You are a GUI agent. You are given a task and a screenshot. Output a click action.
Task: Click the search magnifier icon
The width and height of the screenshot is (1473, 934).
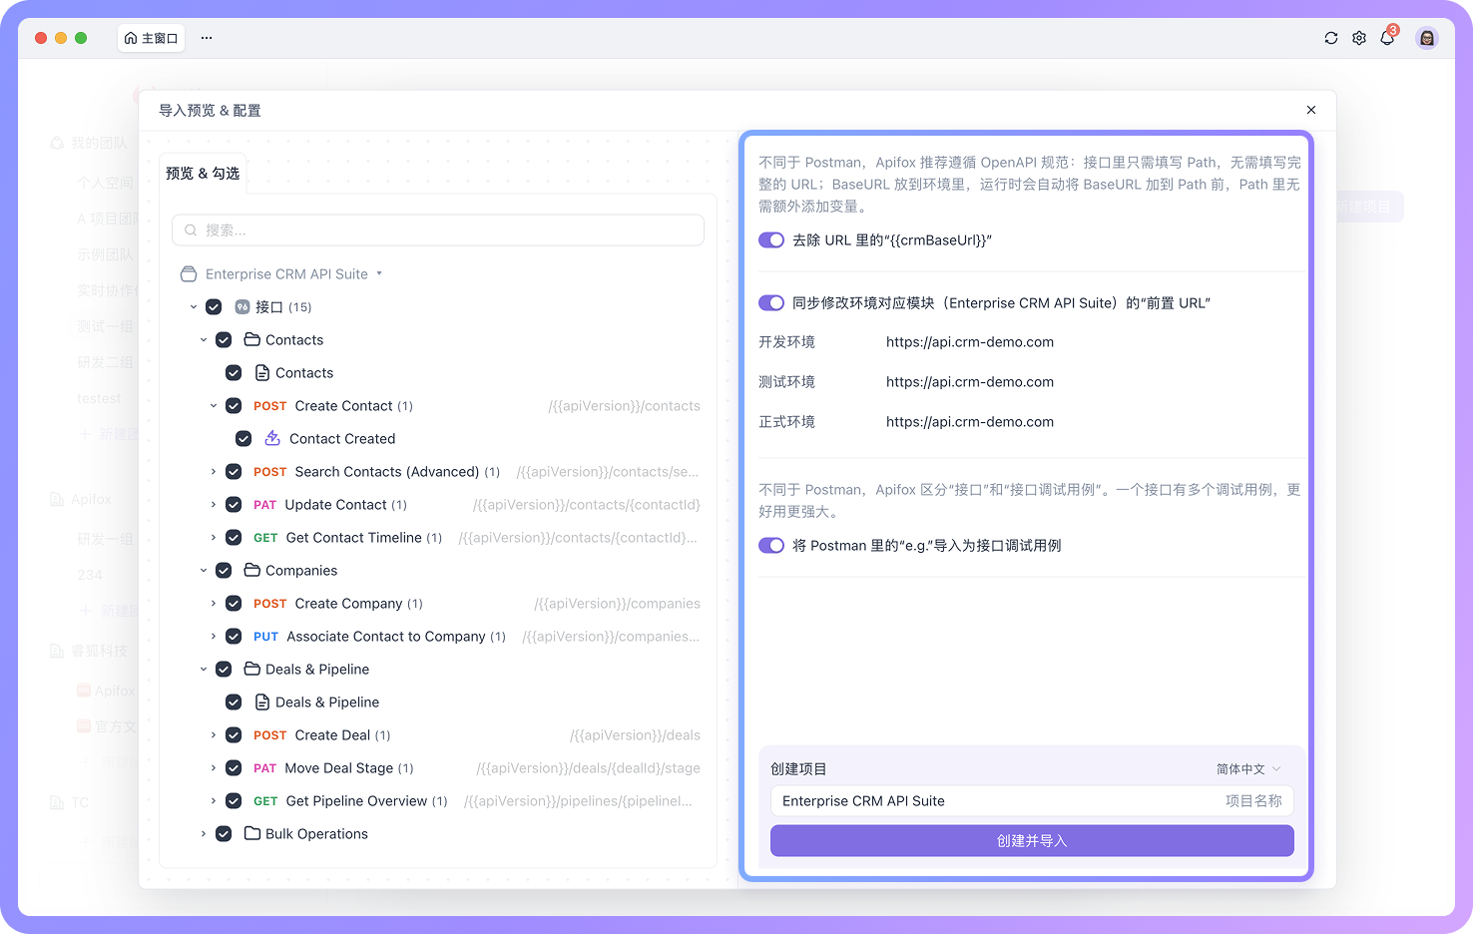[x=191, y=230]
